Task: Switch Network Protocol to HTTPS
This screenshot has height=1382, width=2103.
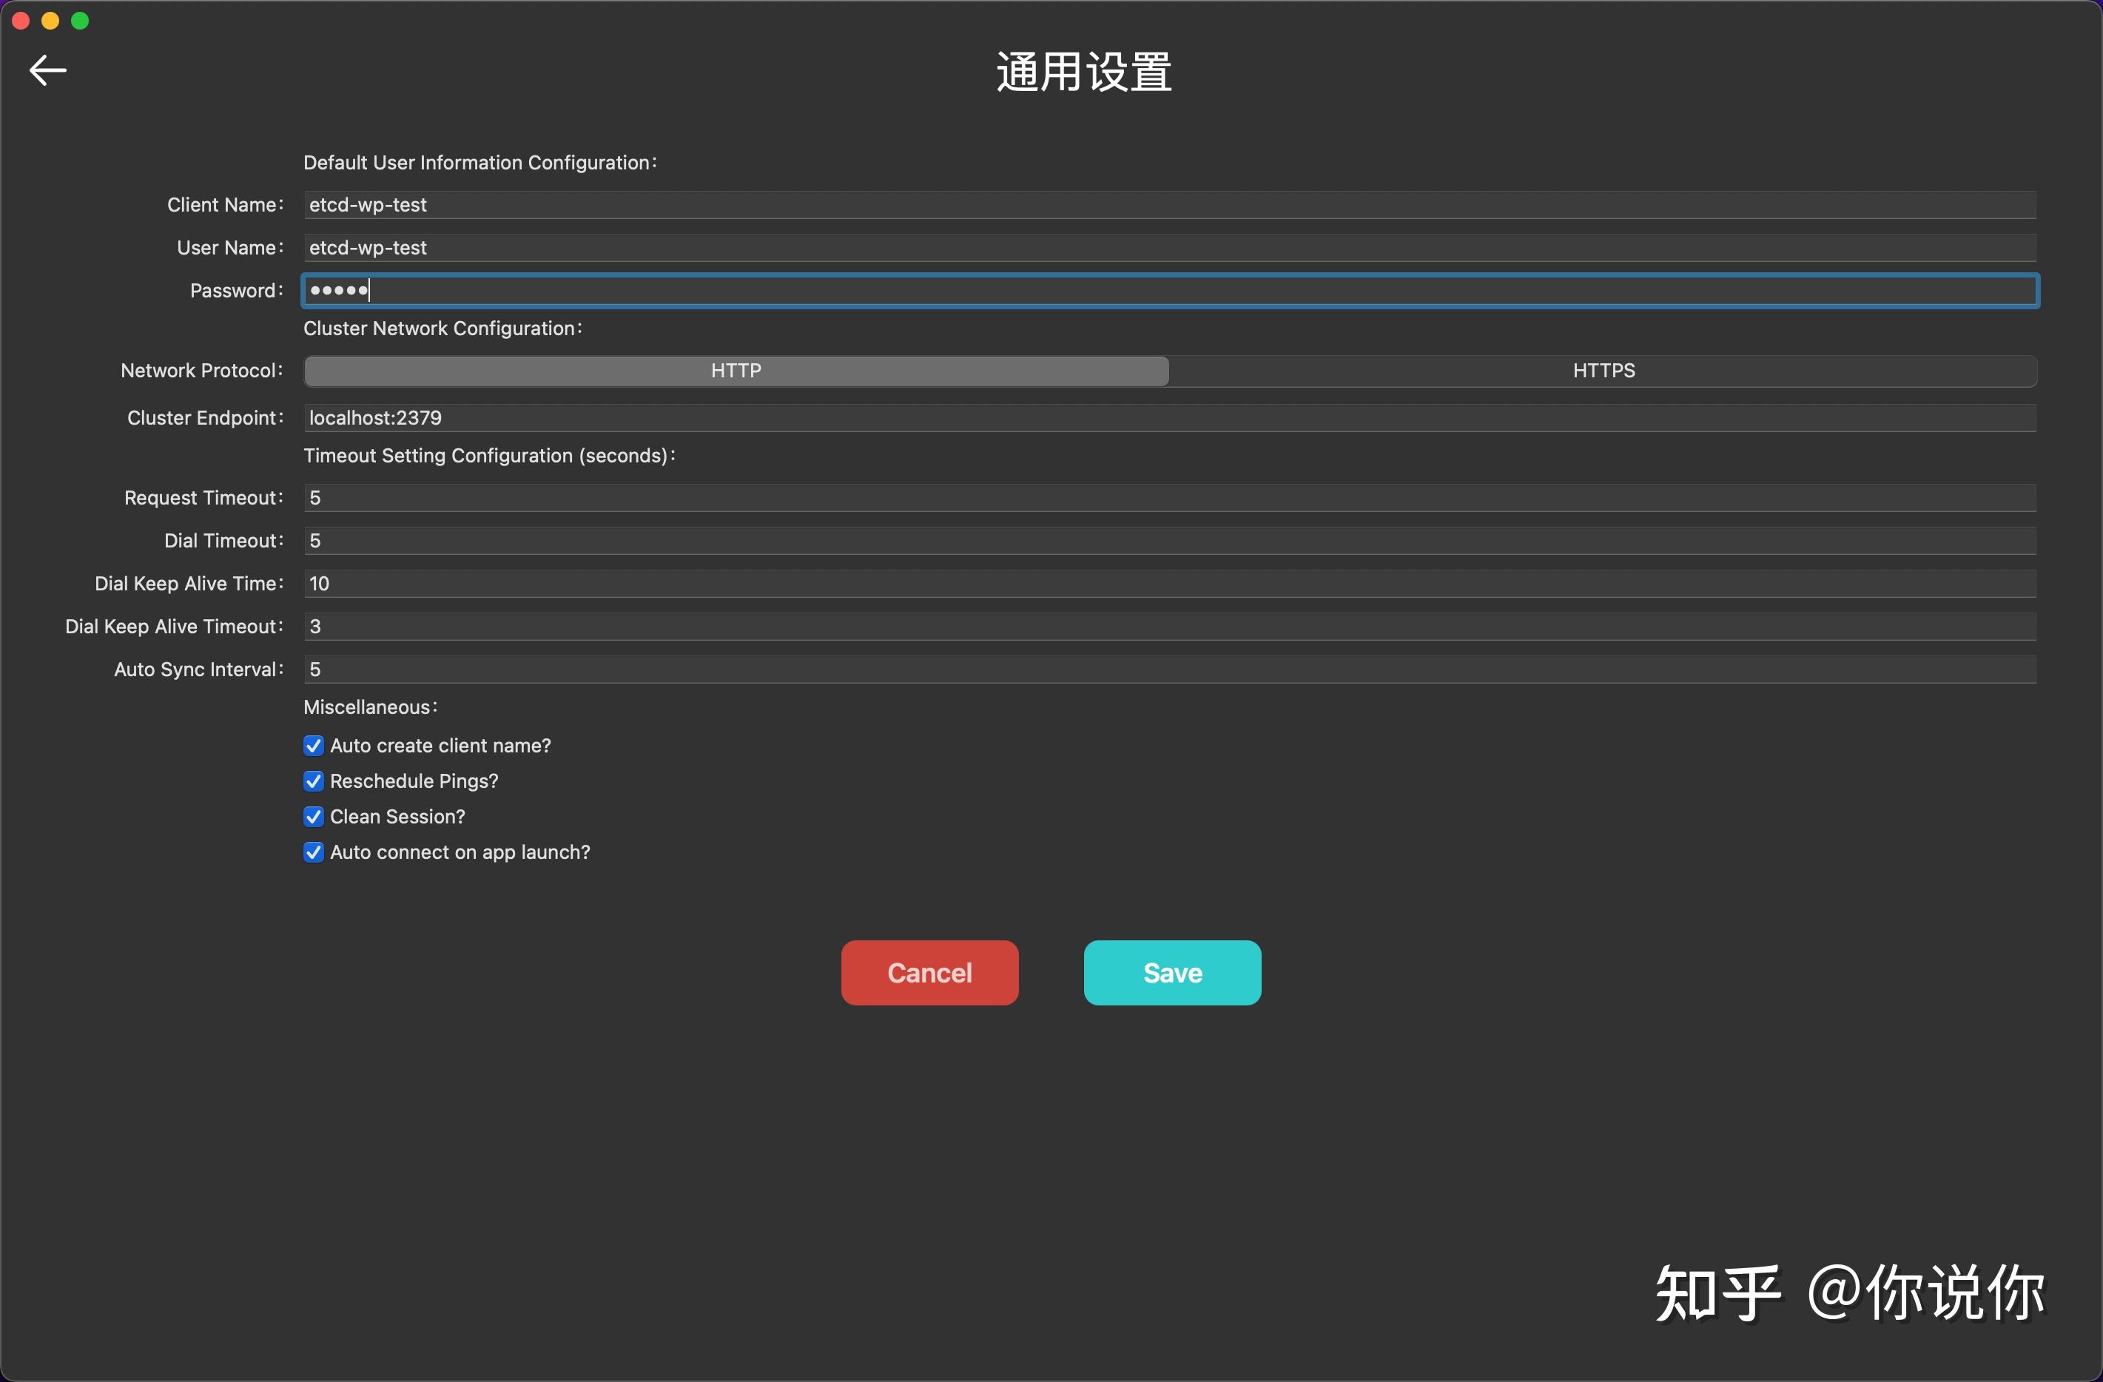Action: click(1604, 370)
